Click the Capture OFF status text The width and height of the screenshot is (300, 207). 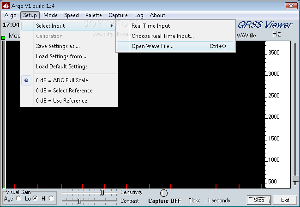click(x=165, y=201)
